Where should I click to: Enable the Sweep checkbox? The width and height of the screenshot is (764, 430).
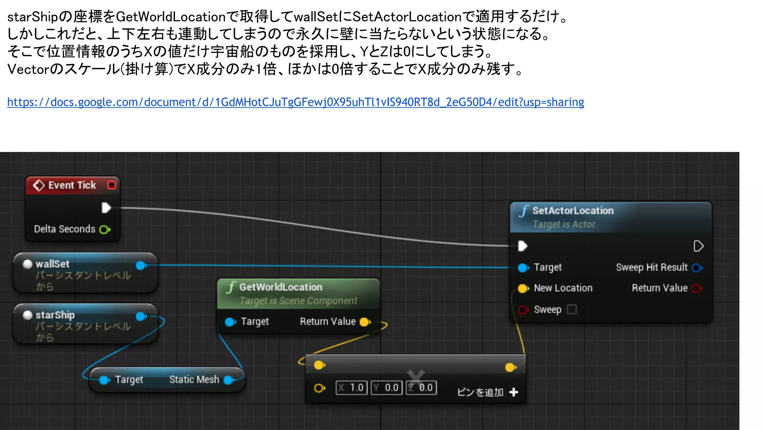coord(572,309)
